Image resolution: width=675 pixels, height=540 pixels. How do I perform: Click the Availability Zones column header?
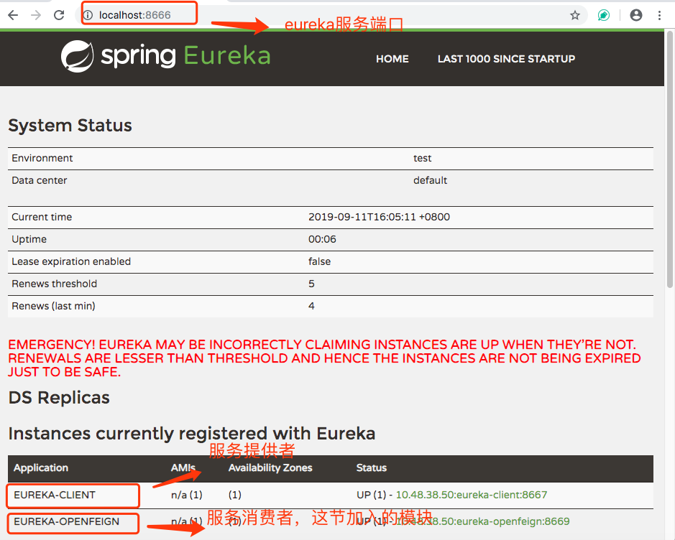270,467
